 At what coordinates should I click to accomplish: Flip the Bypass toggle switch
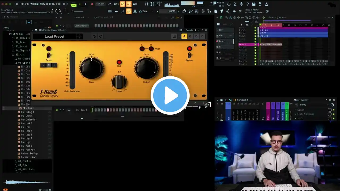(x=189, y=55)
